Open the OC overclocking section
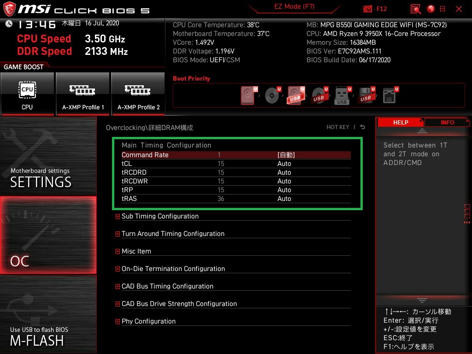 pyautogui.click(x=48, y=235)
